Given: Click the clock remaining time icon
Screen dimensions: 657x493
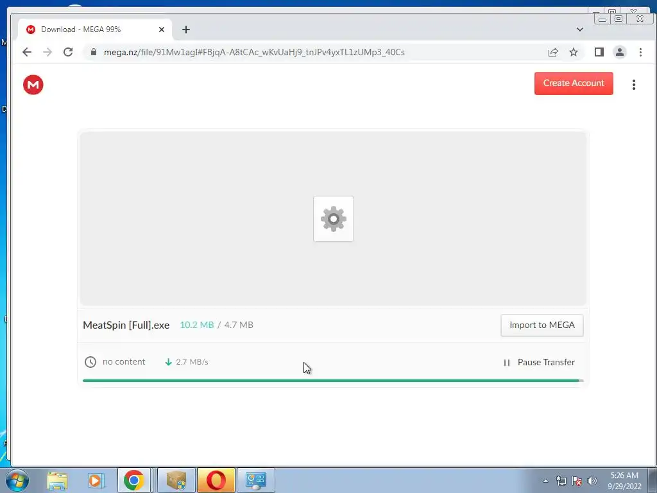Looking at the screenshot, I should tap(90, 362).
